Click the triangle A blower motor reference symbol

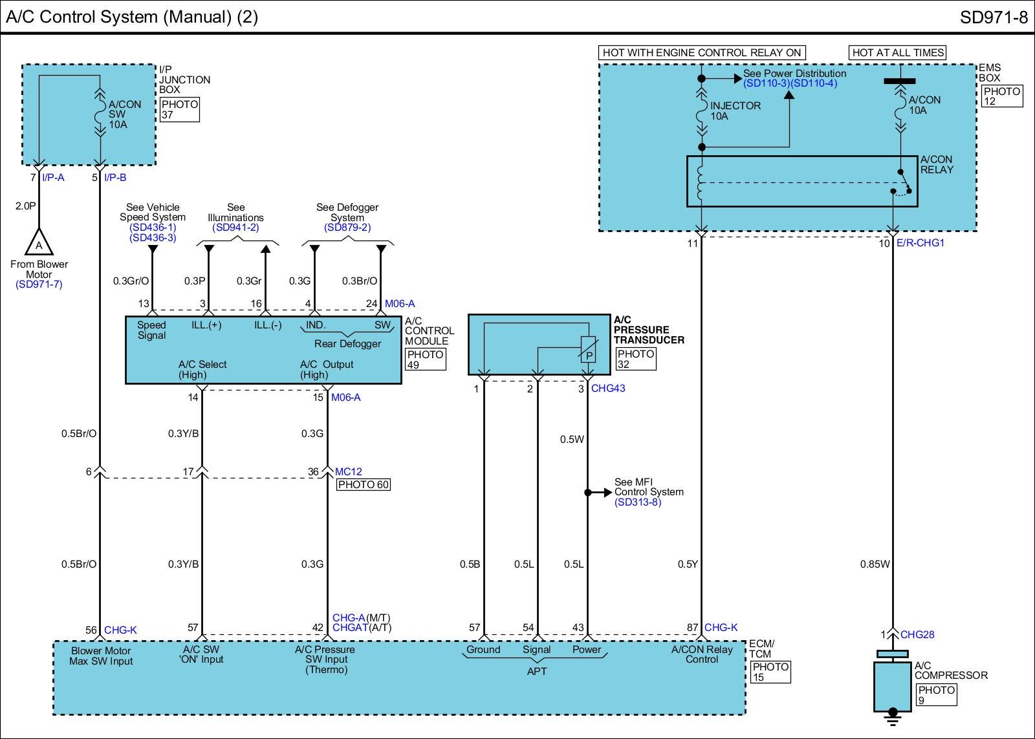(x=39, y=242)
